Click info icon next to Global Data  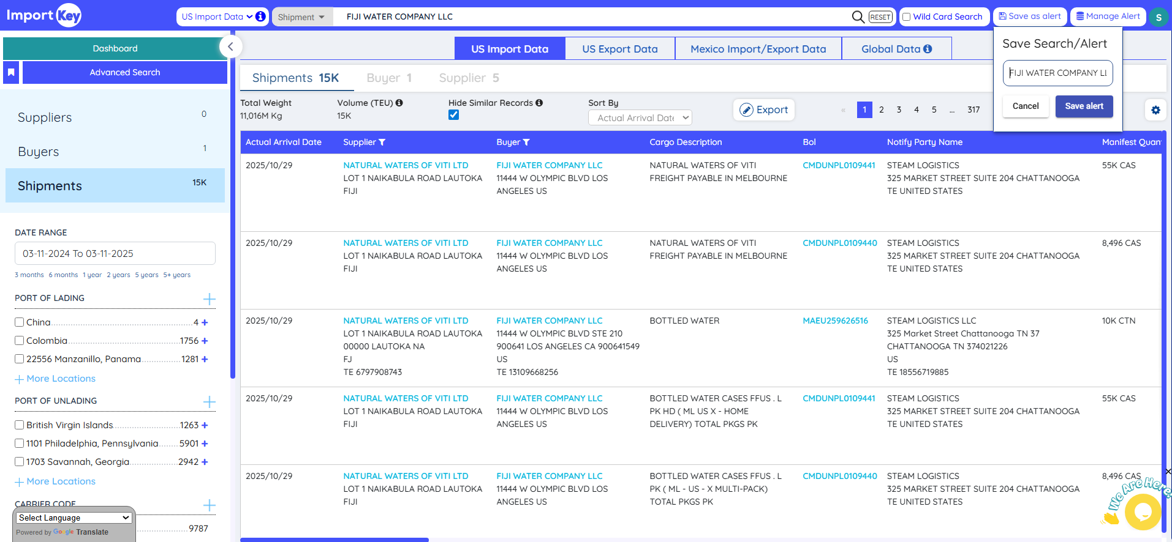click(x=928, y=49)
